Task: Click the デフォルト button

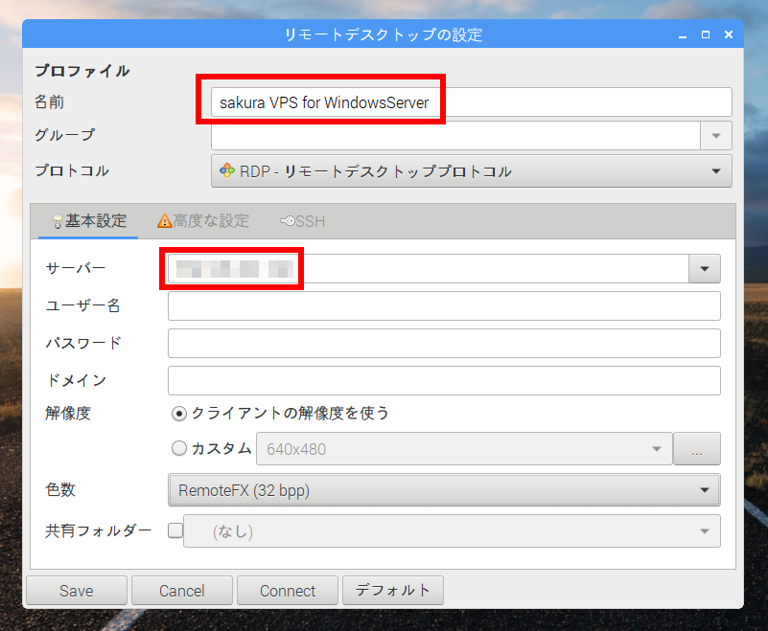Action: coord(392,591)
